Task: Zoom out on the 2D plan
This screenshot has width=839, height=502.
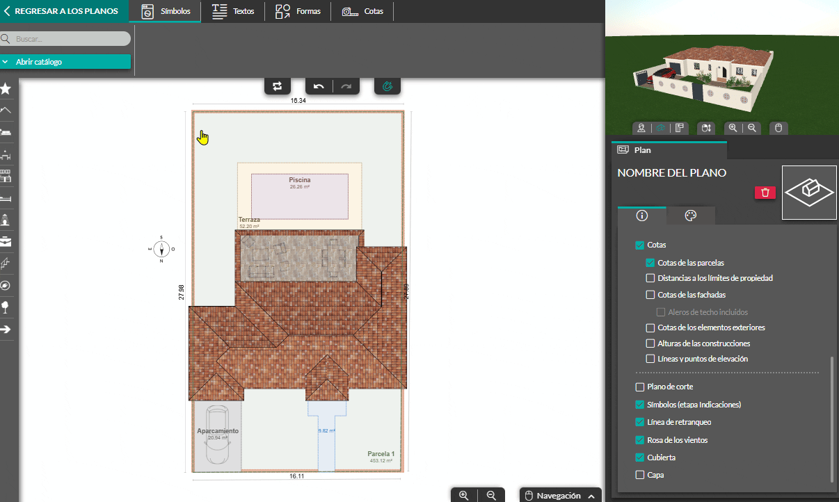Action: (491, 495)
